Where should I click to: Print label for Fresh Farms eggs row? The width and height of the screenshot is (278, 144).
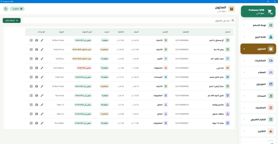[37, 50]
